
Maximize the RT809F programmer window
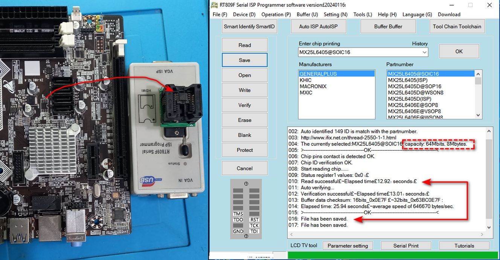(470, 5)
